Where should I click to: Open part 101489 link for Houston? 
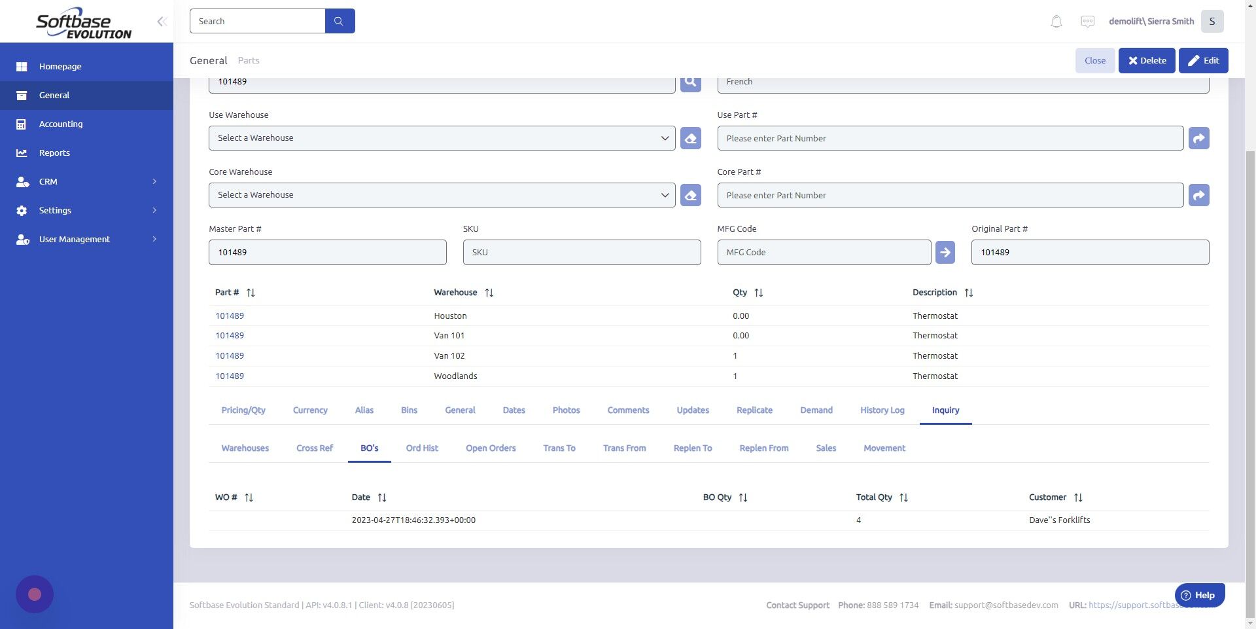click(230, 315)
